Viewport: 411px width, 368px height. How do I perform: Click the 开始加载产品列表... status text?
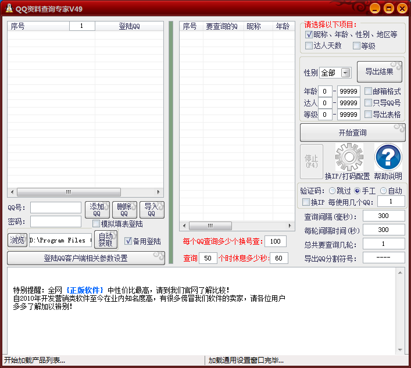click(34, 360)
